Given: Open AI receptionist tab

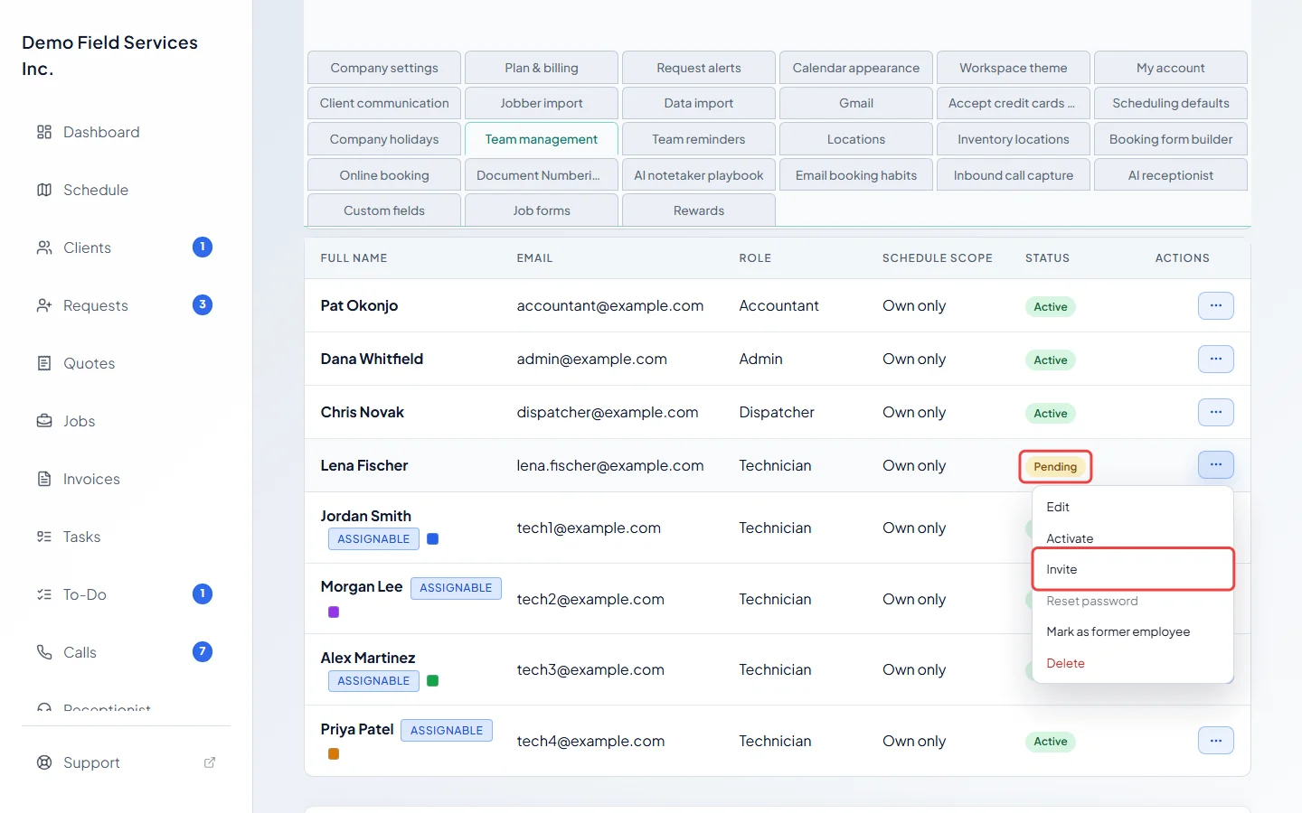Looking at the screenshot, I should tap(1171, 175).
